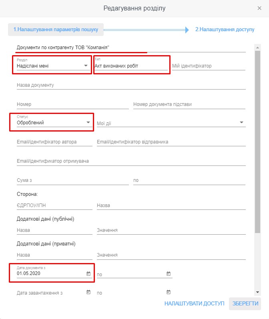Open calendar for document date to
The image size is (269, 319).
pos(169,274)
